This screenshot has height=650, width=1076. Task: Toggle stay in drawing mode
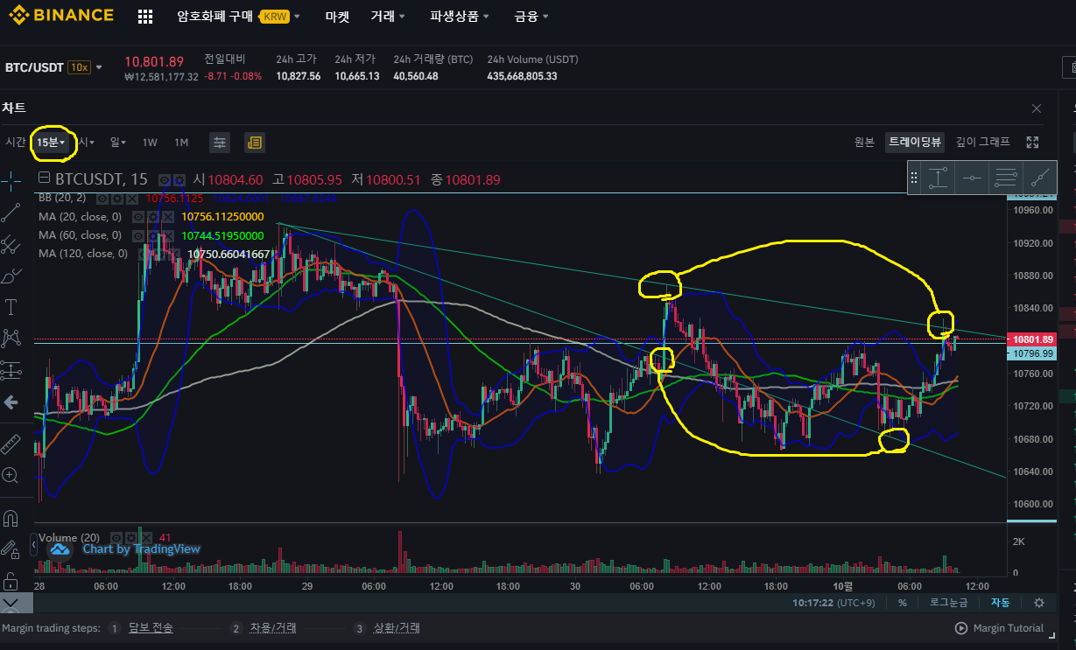click(11, 549)
